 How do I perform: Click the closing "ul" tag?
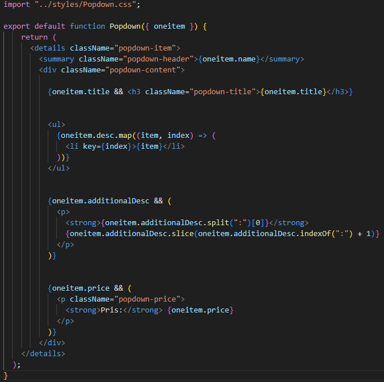[59, 168]
